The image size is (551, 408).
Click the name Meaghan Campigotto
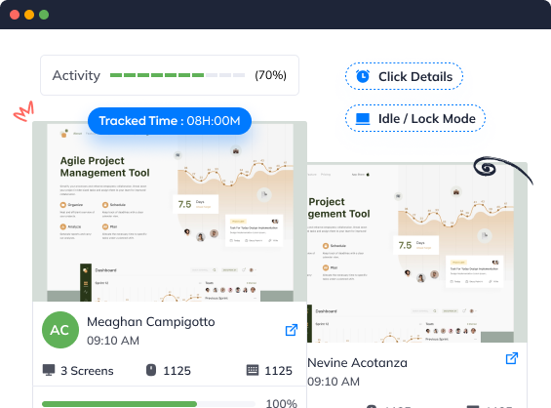(x=151, y=321)
